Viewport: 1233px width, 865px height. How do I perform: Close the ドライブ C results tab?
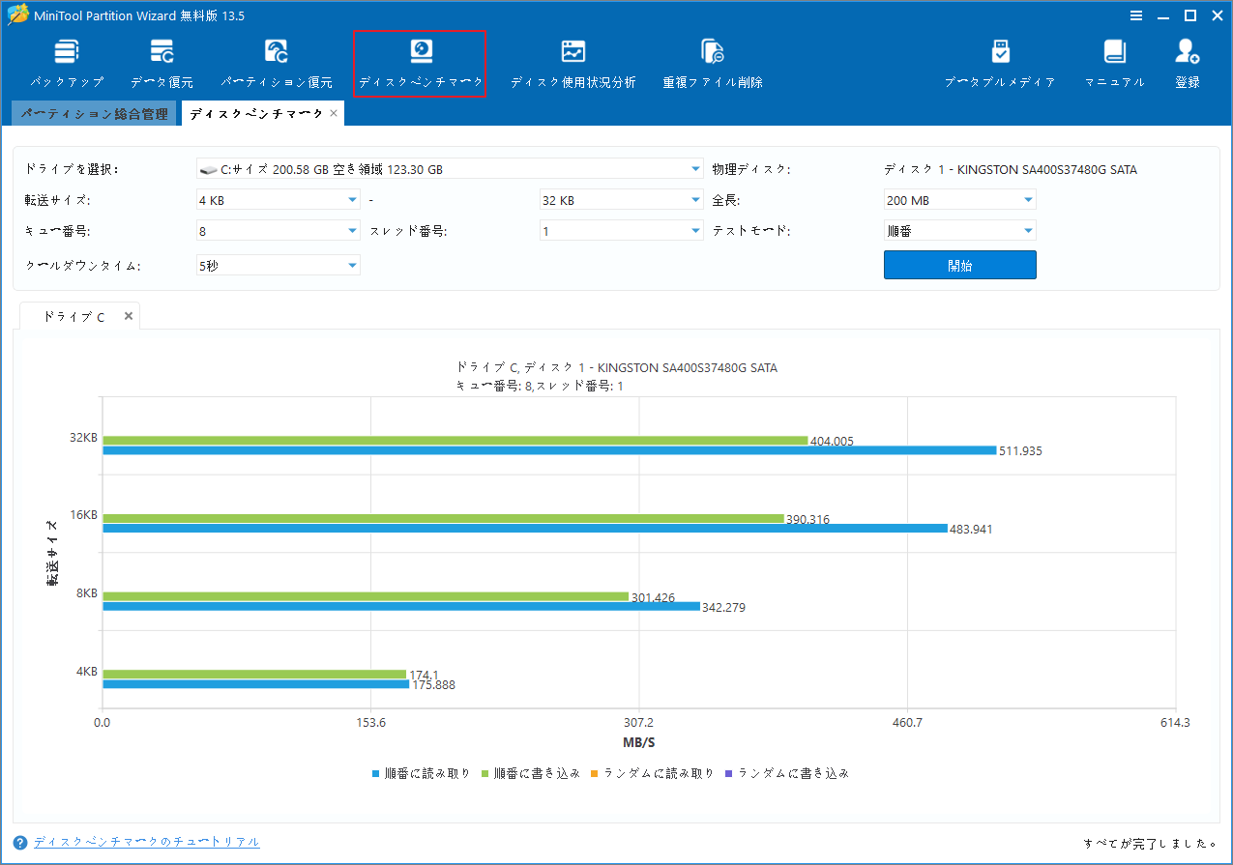(128, 315)
